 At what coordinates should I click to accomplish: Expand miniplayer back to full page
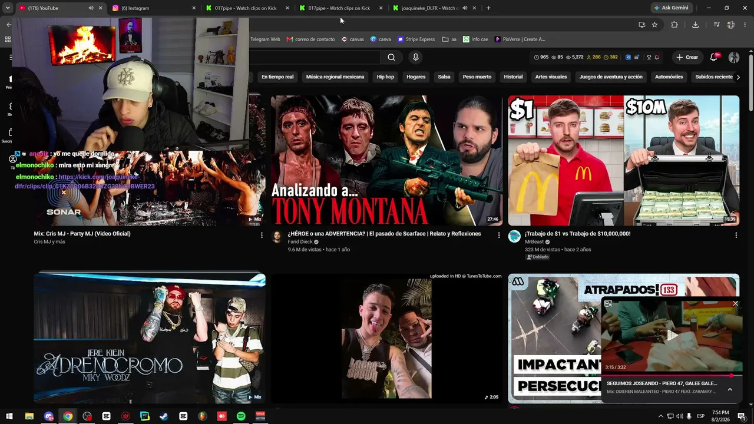pos(609,304)
